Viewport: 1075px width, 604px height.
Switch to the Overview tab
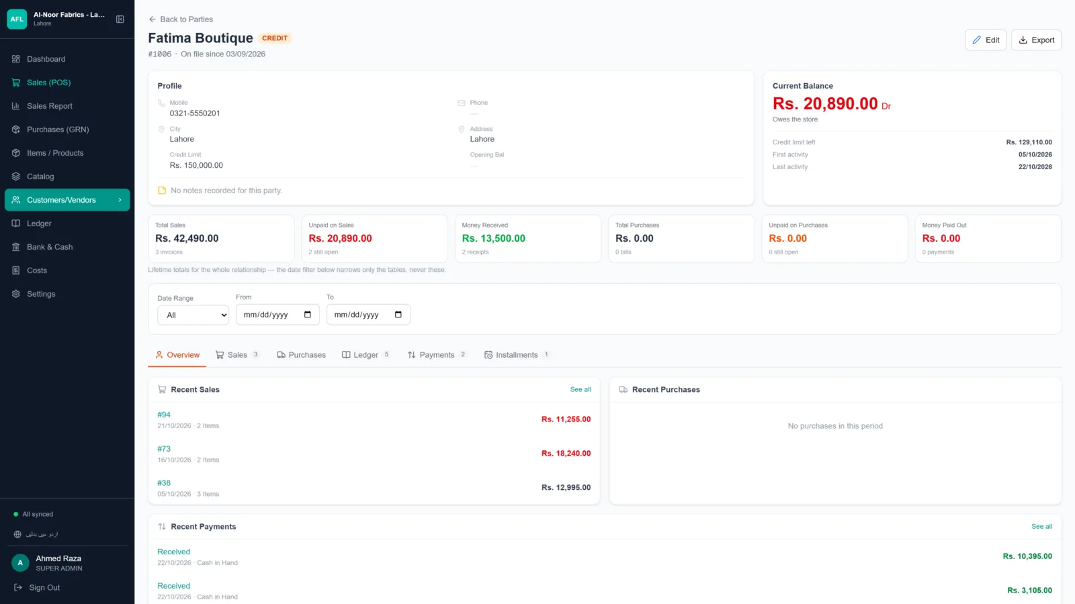point(177,355)
